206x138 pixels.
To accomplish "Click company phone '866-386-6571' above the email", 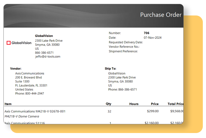I will coord(44,53).
